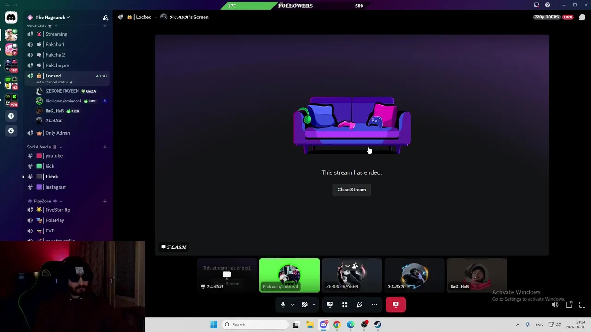Open the inbox icon in title bar

pyautogui.click(x=537, y=5)
